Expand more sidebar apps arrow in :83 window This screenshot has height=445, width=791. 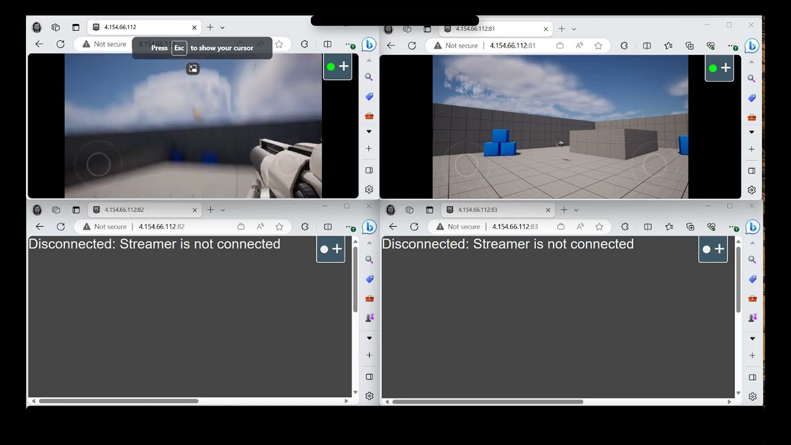point(752,339)
